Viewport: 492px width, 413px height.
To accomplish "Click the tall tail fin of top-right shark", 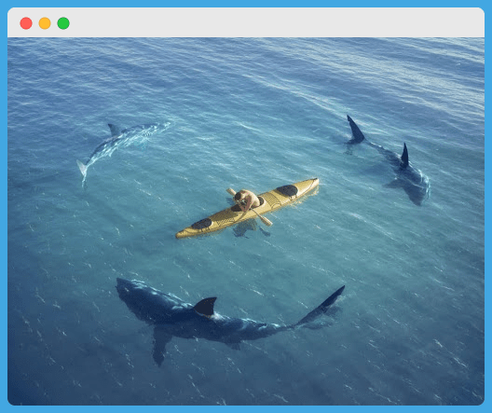I will 356,130.
